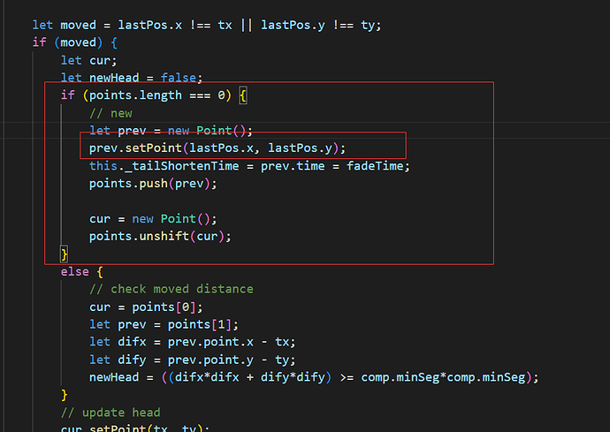The height and width of the screenshot is (432, 610).
Task: Click the 'cur = points[0];' line
Action: pyautogui.click(x=146, y=307)
